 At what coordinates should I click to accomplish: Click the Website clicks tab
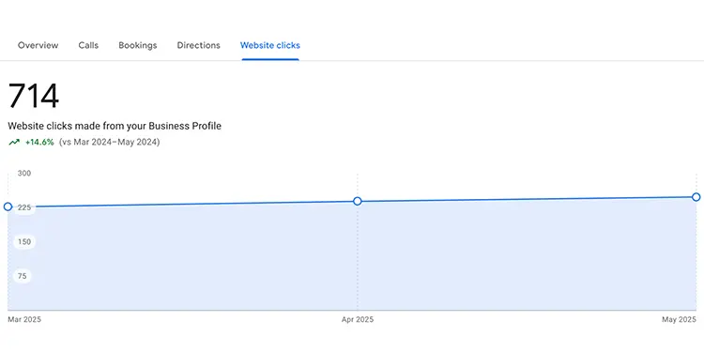point(270,45)
